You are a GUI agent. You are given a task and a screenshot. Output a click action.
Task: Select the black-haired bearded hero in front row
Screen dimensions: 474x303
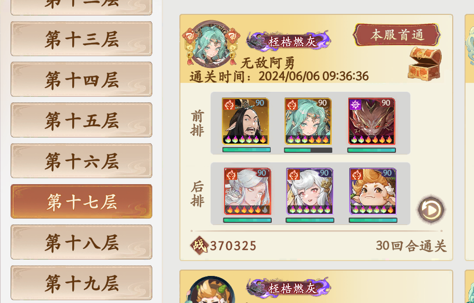(245, 121)
